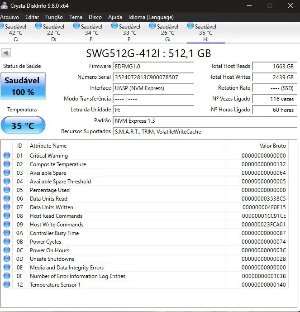Select the drive H: disk tab
Viewport: 300px width, 312px height.
[206, 33]
